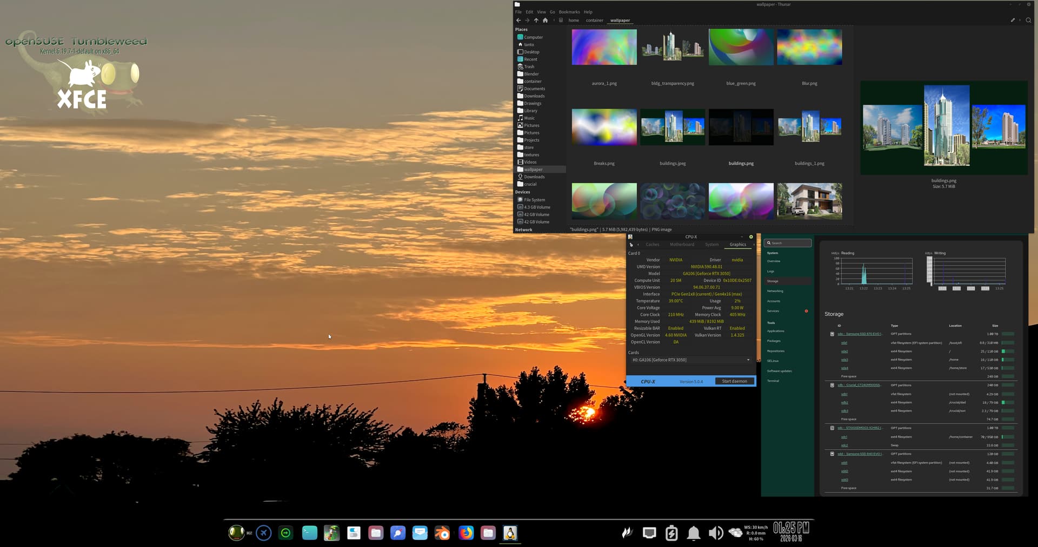Click the volume speaker icon in panel
Viewport: 1038px width, 547px height.
715,534
